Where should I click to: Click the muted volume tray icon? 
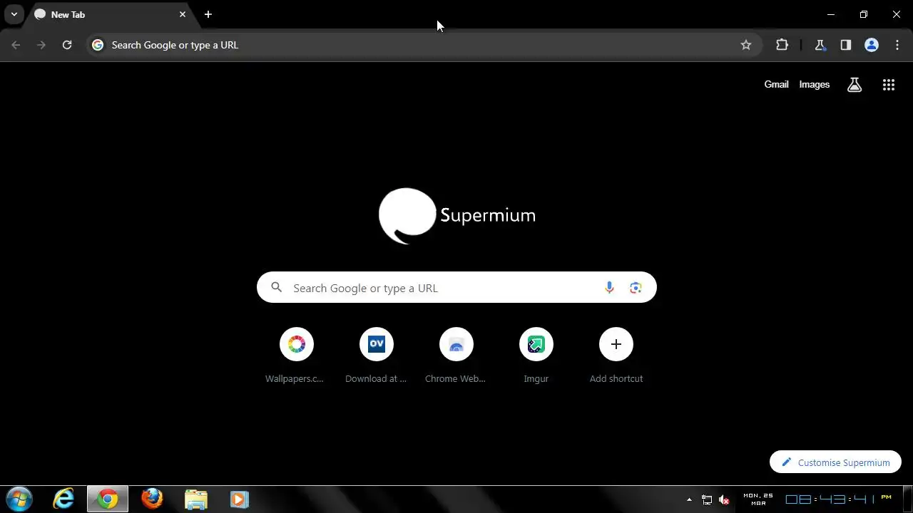point(724,500)
